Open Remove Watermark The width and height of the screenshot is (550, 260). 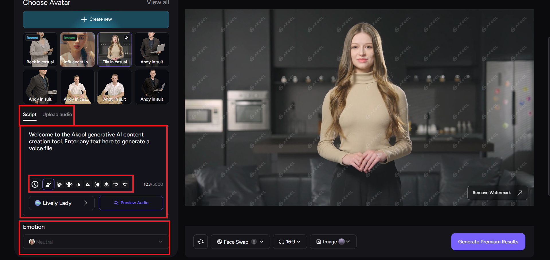click(498, 193)
